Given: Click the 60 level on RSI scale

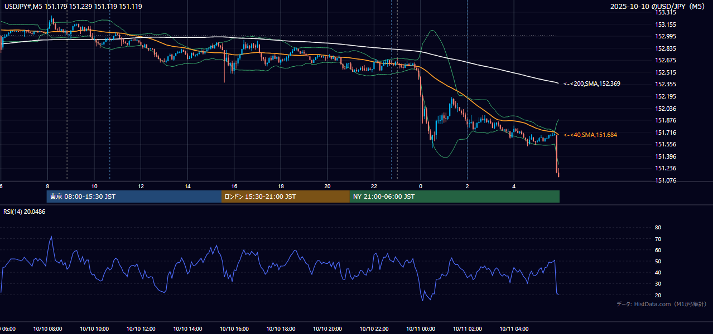Looking at the screenshot, I should point(658,250).
